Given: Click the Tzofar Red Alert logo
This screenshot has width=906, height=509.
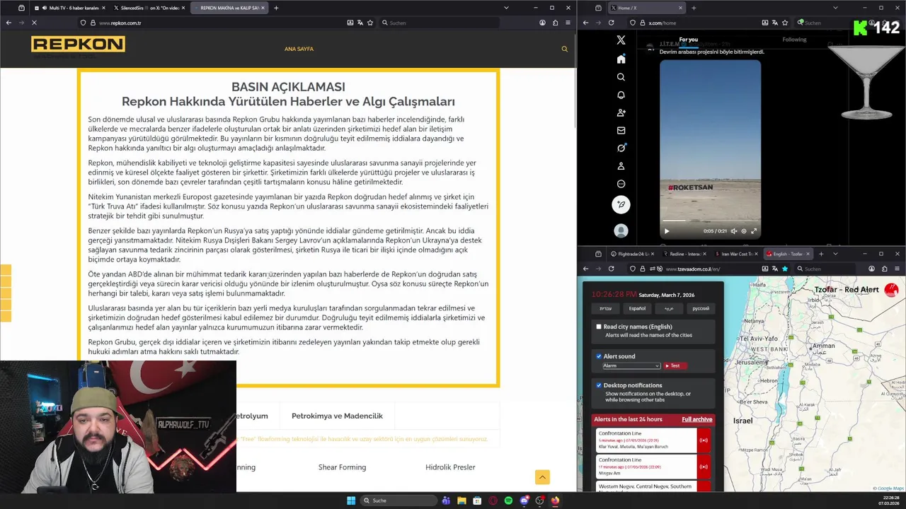Looking at the screenshot, I should click(891, 290).
